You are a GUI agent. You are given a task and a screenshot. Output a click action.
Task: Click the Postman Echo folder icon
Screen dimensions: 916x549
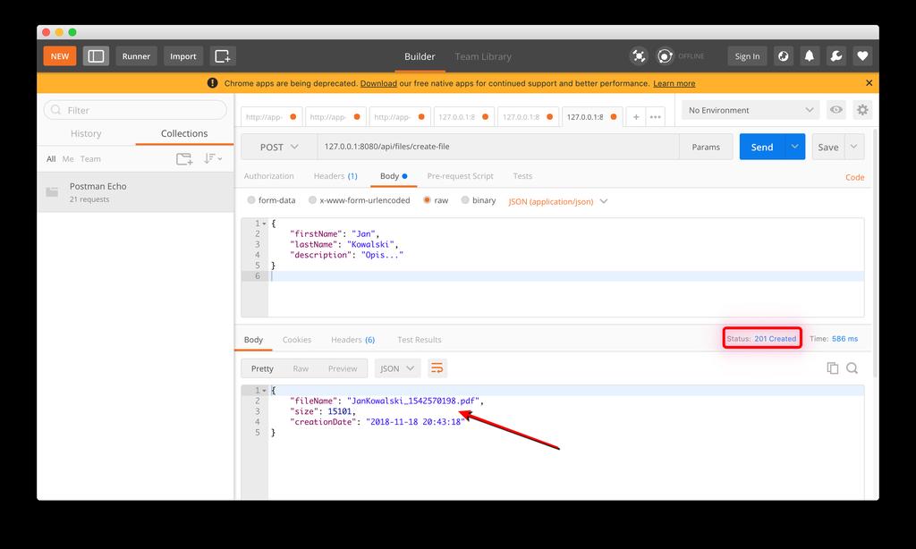(52, 192)
